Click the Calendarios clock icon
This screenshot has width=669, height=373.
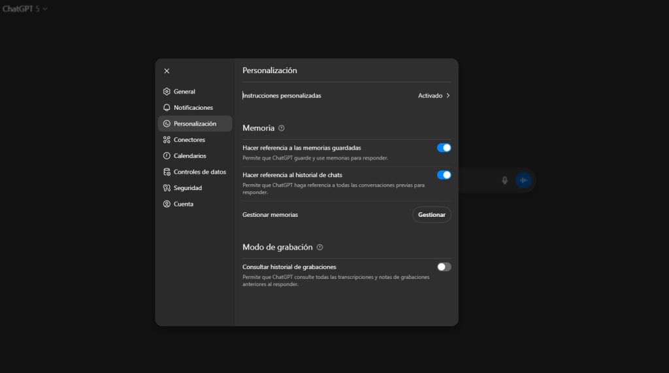[167, 155]
